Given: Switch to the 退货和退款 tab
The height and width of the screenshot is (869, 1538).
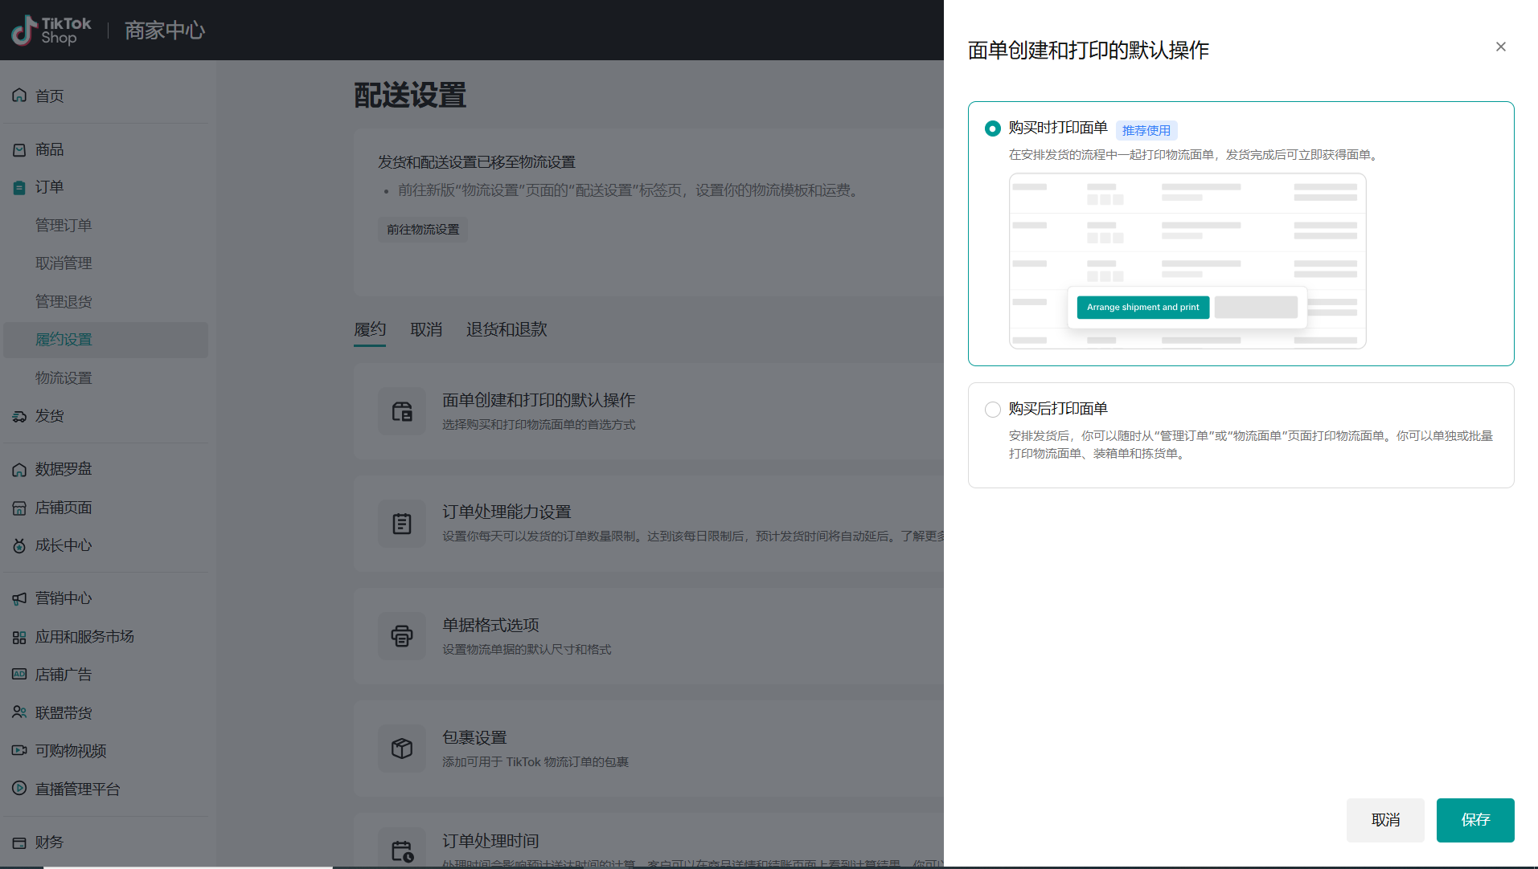Looking at the screenshot, I should [507, 330].
